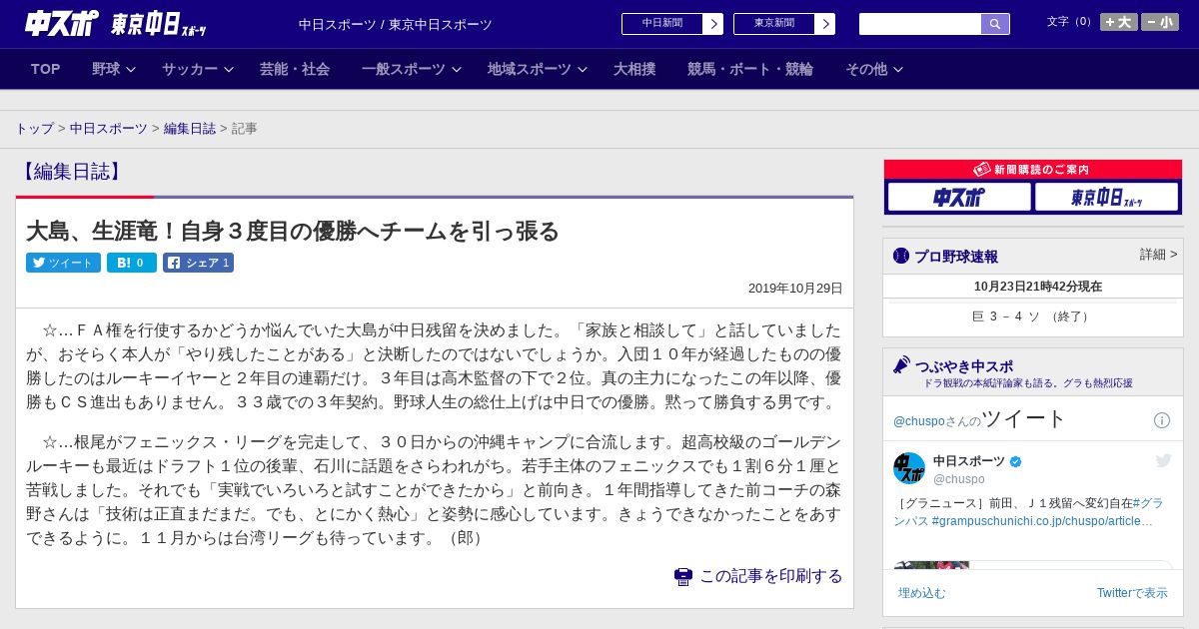Click 詳細 > link in baseball widget
1199x629 pixels.
(x=1159, y=255)
